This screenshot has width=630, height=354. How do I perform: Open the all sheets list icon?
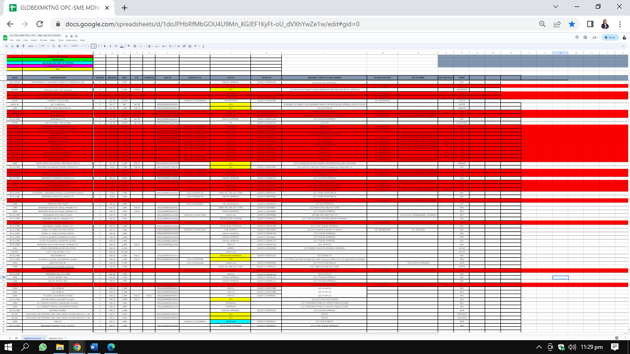pos(16,338)
